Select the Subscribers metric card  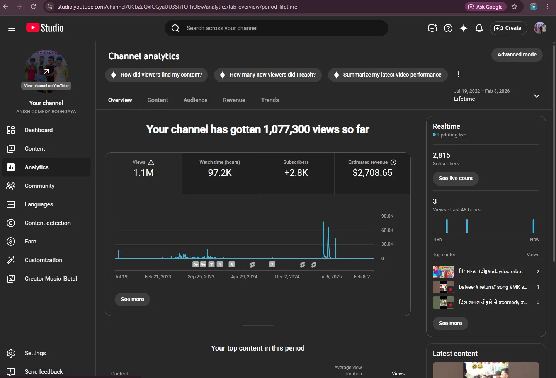(x=296, y=174)
